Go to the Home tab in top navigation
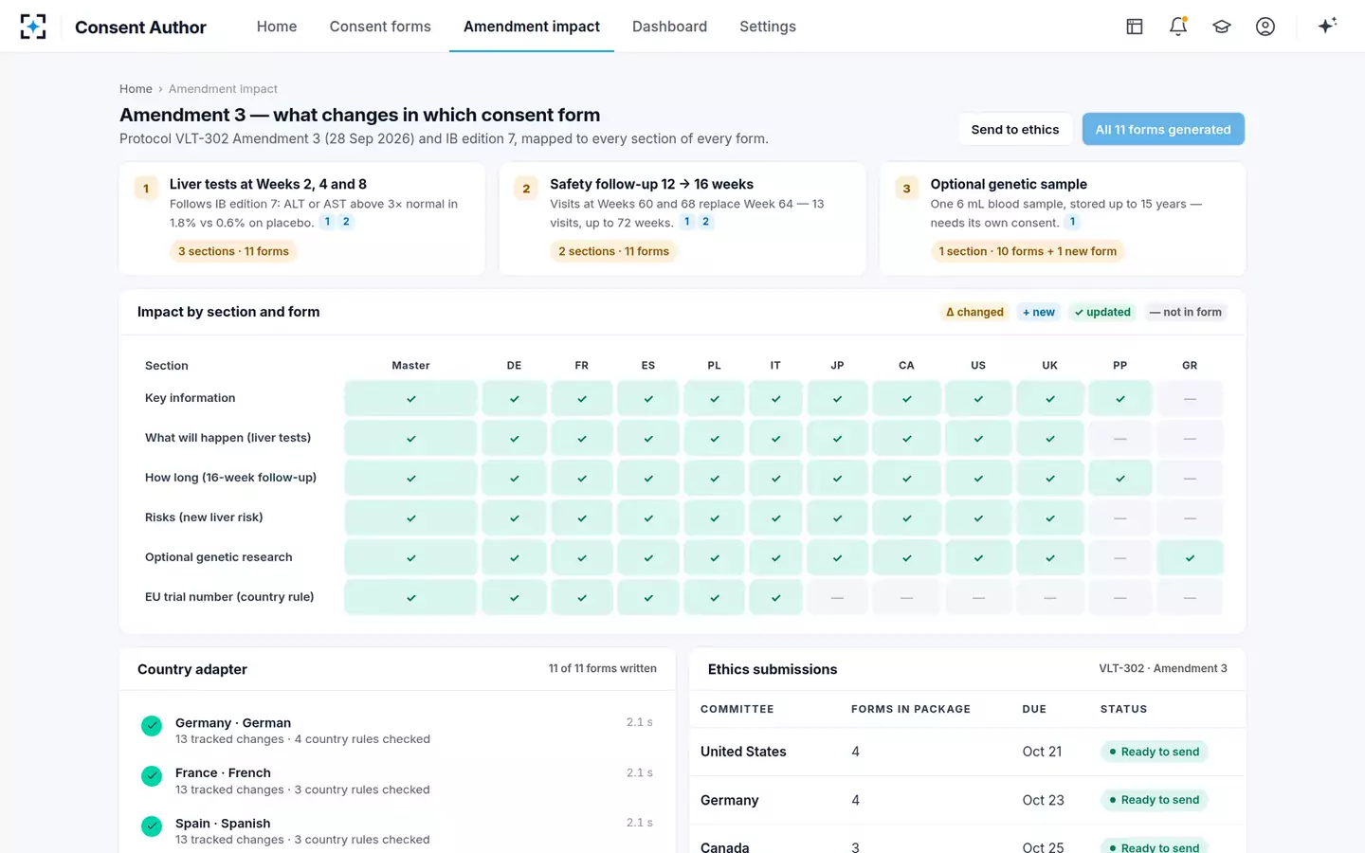 pos(277,27)
